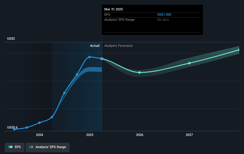Click the 'Mar 31 2025' tooltip date

click(114, 9)
